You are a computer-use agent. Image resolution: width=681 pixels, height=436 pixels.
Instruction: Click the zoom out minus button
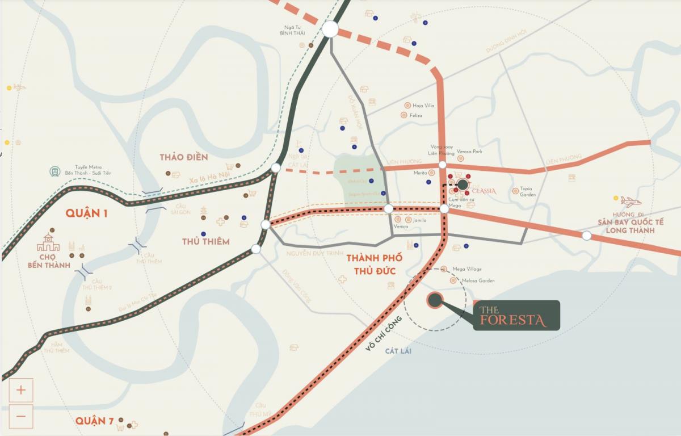(21, 416)
